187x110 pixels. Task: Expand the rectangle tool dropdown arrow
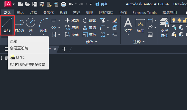[59, 20]
